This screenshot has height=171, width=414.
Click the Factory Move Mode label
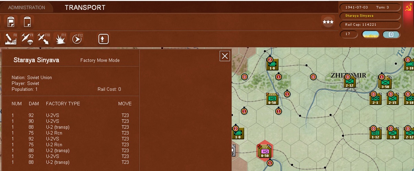[x=100, y=60]
